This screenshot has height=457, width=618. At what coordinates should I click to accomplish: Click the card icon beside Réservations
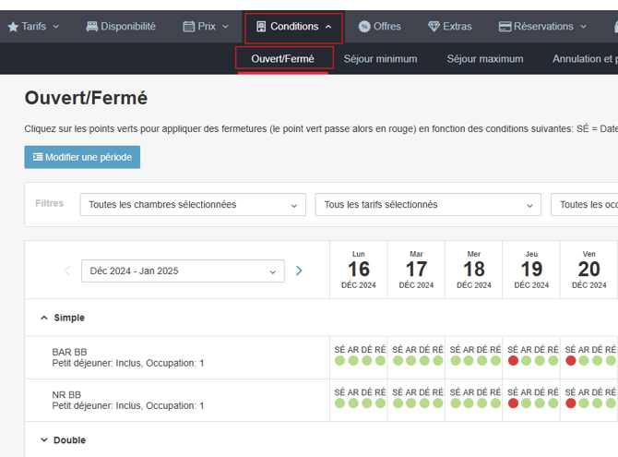click(x=505, y=27)
